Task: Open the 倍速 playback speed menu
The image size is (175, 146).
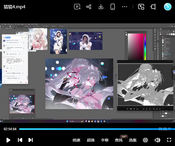Action: (76, 140)
